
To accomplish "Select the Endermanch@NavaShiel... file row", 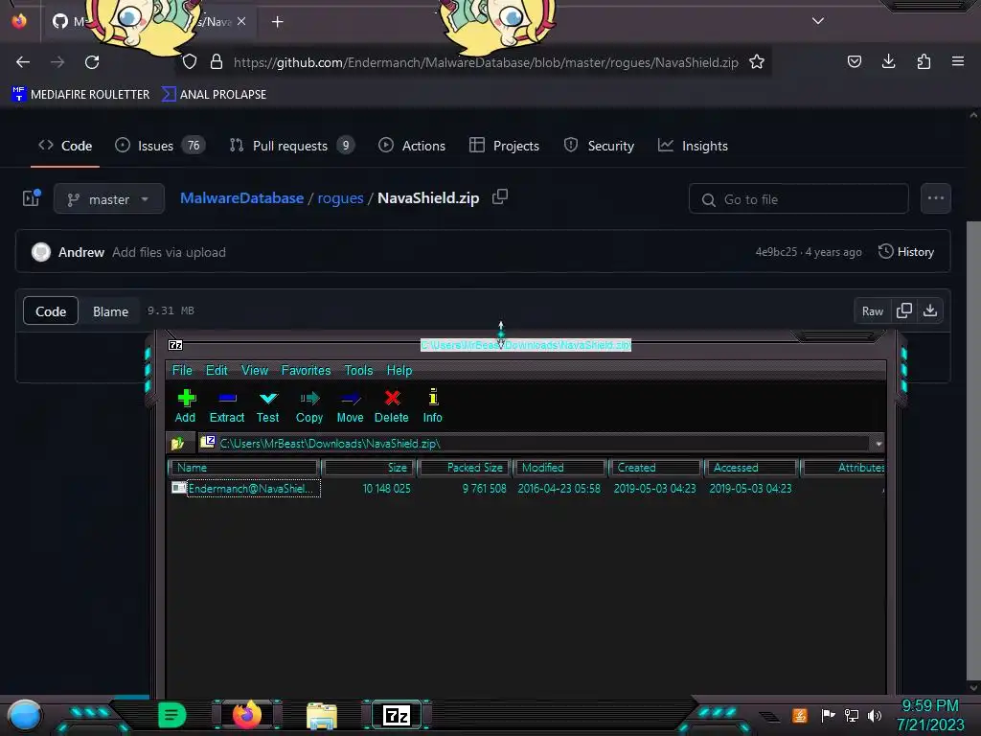I will 245,488.
